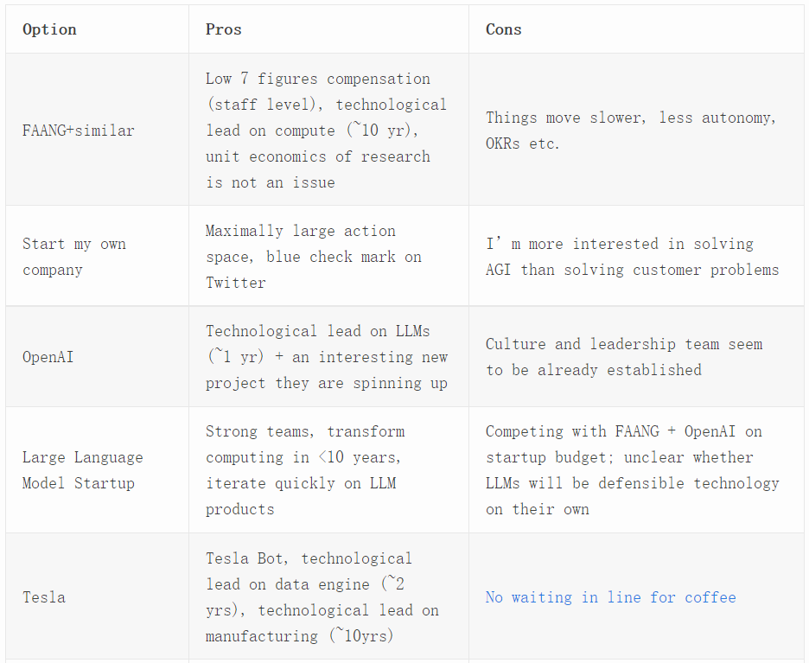Click the 'Culture and leadership team' cons text

tap(623, 344)
